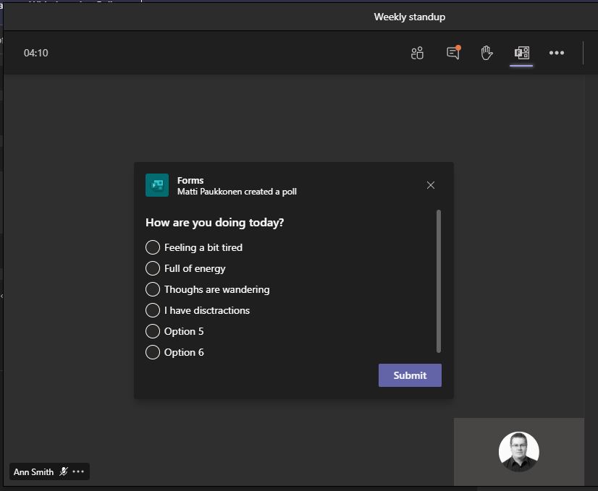Screen dimensions: 598x491
Task: Open the meeting chat conversation
Action: [452, 53]
